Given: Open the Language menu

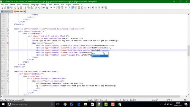Looking at the screenshot, I should click(x=35, y=4).
